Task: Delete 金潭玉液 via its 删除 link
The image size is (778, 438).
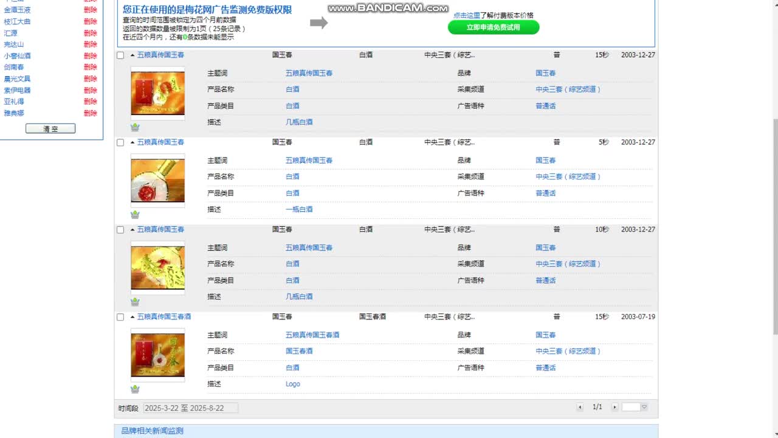Action: (x=90, y=10)
